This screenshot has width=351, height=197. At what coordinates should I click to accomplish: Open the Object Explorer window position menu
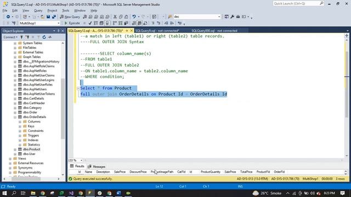(x=54, y=31)
